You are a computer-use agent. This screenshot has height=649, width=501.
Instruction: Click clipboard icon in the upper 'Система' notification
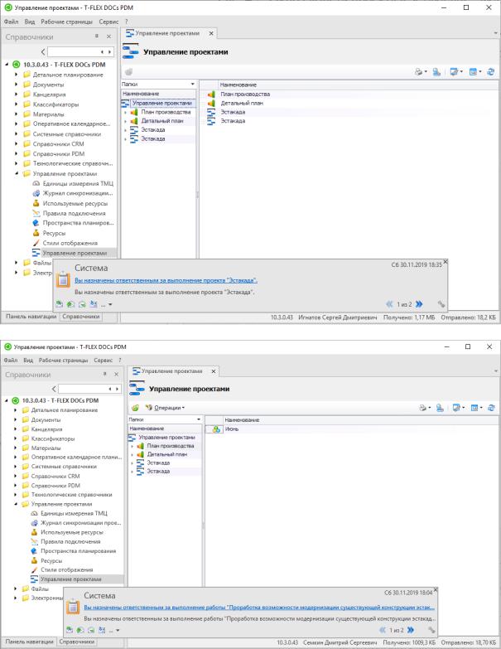pyautogui.click(x=63, y=279)
